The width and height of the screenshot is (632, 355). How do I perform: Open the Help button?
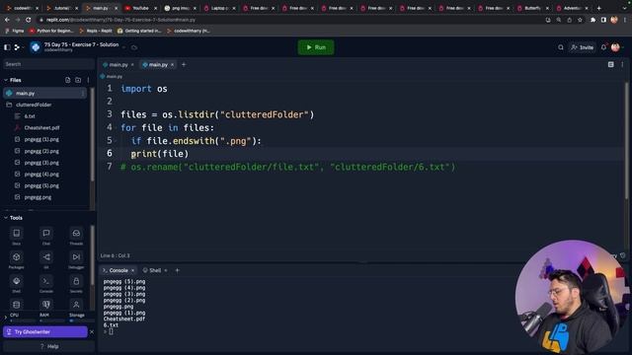(x=48, y=346)
